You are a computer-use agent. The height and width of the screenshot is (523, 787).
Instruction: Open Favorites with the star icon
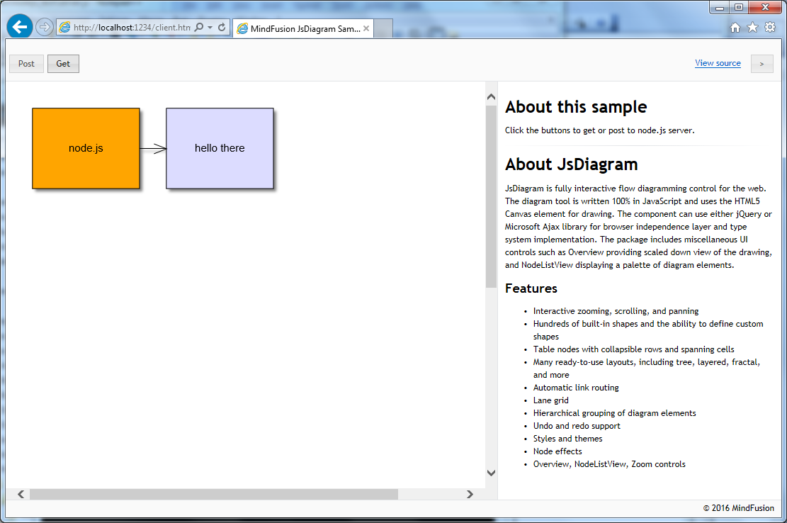coord(753,26)
